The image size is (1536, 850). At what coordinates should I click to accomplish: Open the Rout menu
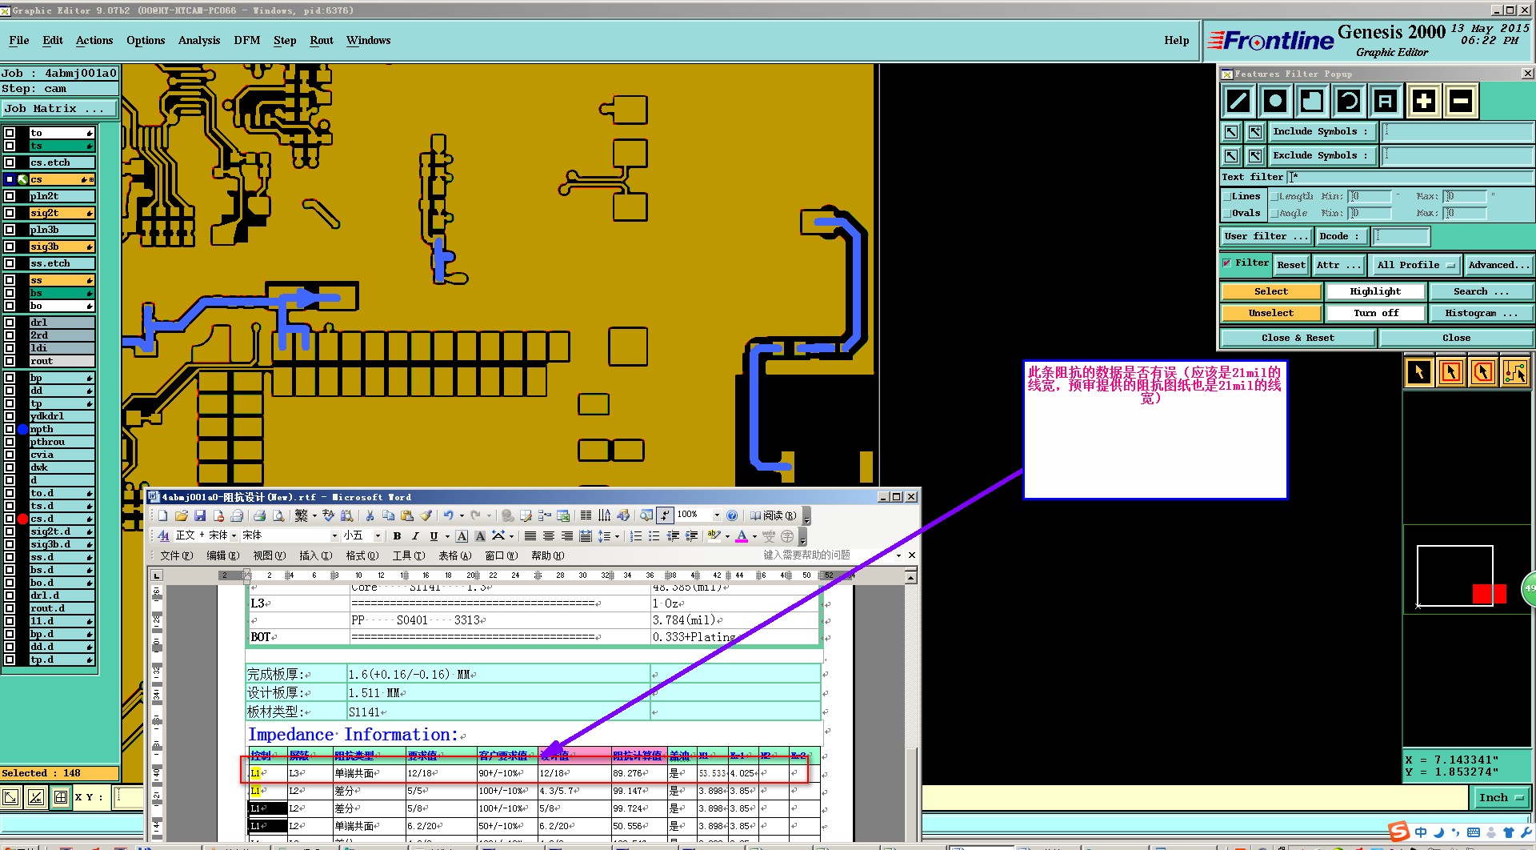(322, 41)
